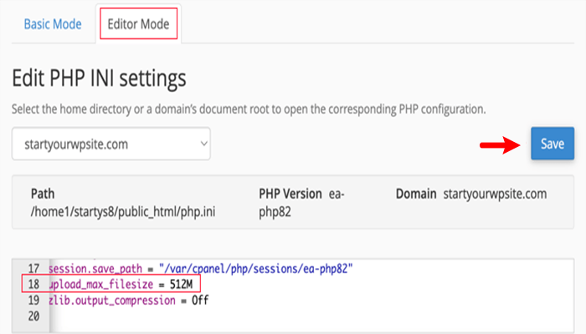Click the Domain startyourwpsite.com info text
This screenshot has width=586, height=334.
tap(470, 194)
